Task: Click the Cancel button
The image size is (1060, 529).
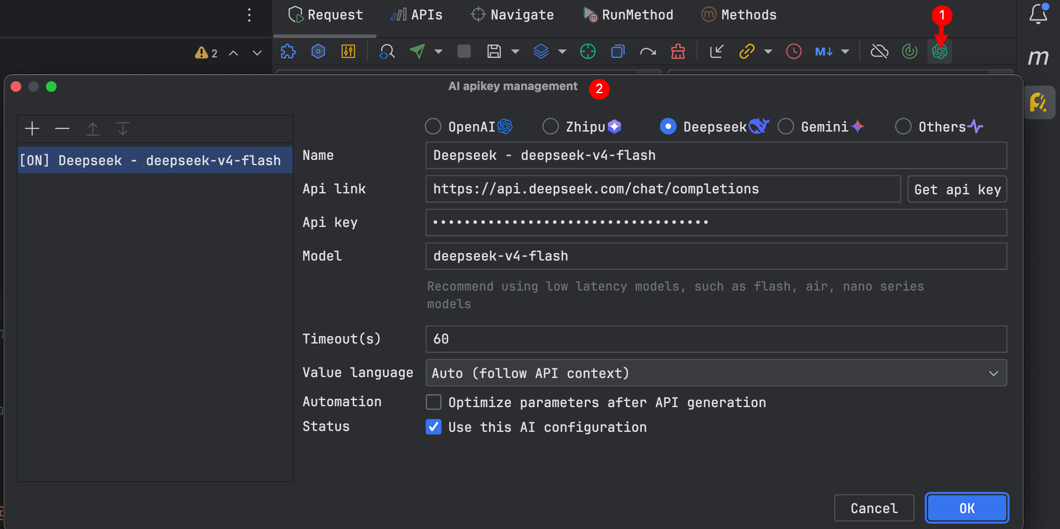Action: [x=874, y=508]
